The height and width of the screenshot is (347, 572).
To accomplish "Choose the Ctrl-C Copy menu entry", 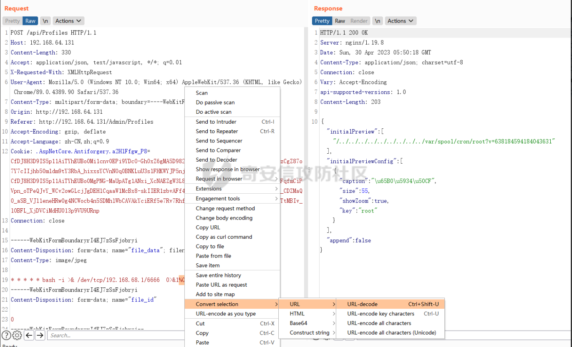I will [232, 333].
